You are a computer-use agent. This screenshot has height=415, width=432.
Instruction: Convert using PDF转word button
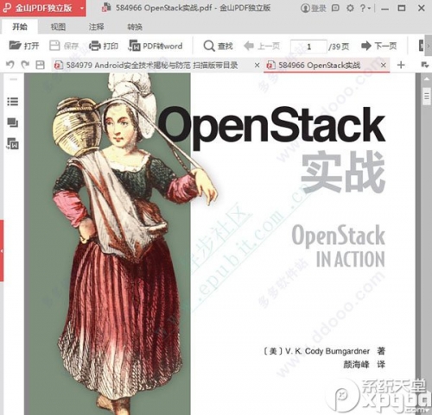pyautogui.click(x=156, y=46)
